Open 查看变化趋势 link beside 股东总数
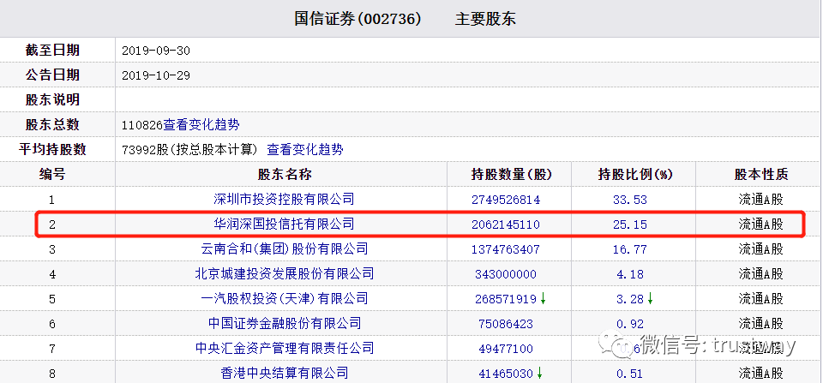The image size is (823, 383). [201, 125]
